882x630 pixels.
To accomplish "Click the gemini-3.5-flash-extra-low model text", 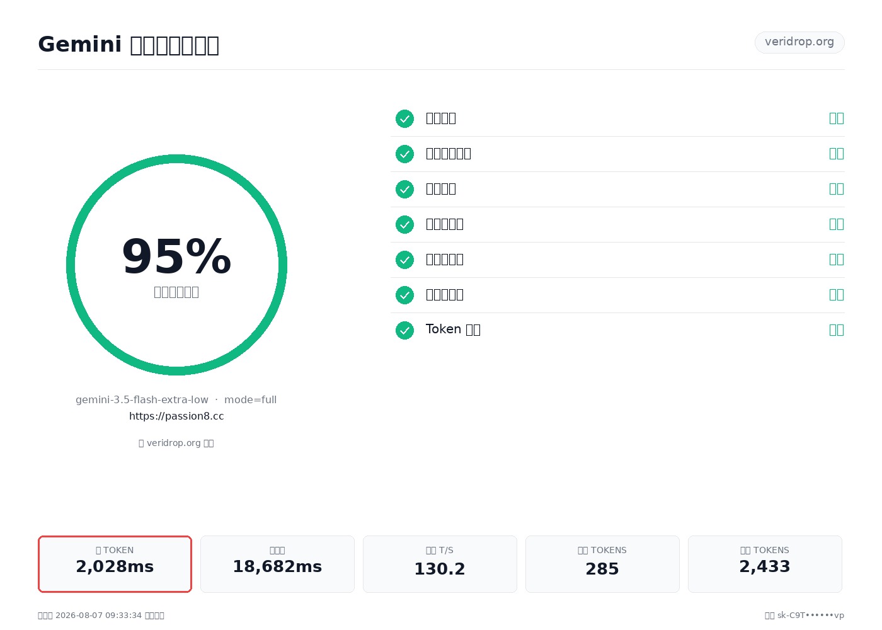I will coord(142,399).
